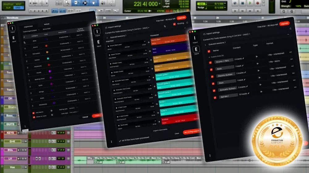Screen dimensions: 309x173
Task: Toggle upper checkbox at bottom of track preset window
Action: click(33, 113)
